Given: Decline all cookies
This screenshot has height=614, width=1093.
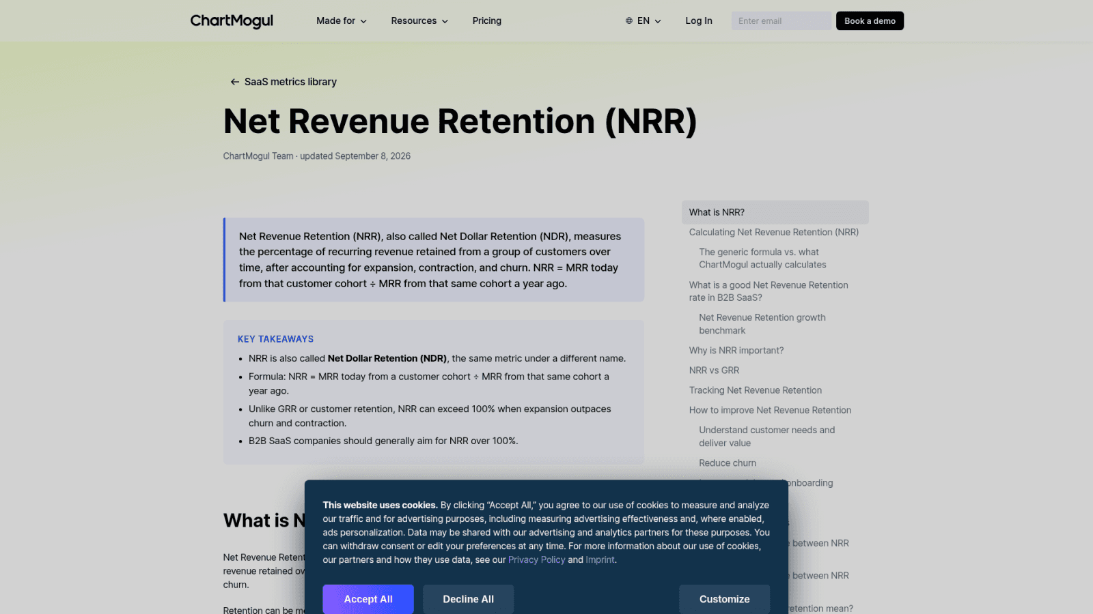Looking at the screenshot, I should click(469, 599).
